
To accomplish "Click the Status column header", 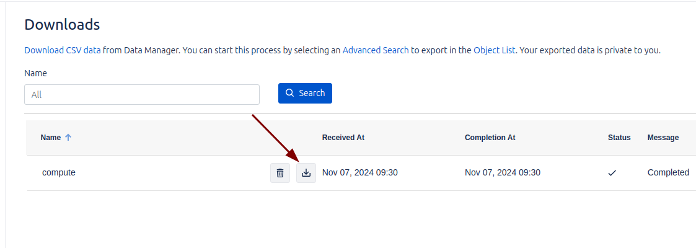I will 619,138.
